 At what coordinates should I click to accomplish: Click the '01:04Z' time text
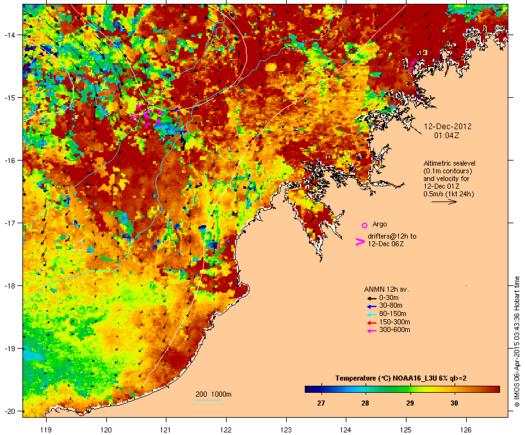[x=447, y=136]
